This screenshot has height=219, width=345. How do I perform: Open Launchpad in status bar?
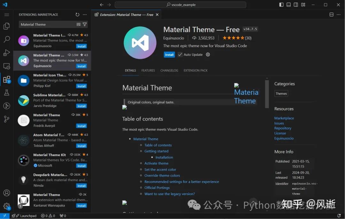coord(24,216)
